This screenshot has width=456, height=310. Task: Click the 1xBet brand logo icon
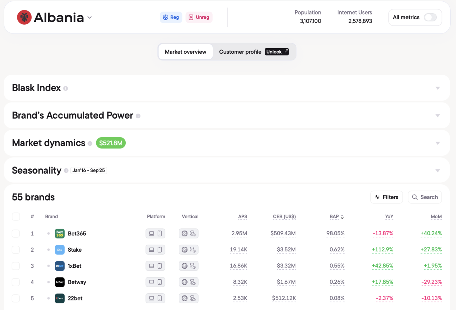pyautogui.click(x=60, y=266)
